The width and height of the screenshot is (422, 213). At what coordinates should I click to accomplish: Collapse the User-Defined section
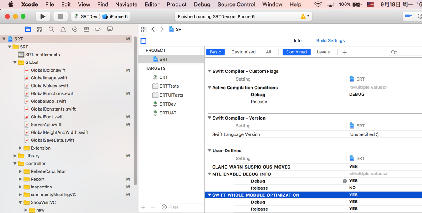point(209,151)
